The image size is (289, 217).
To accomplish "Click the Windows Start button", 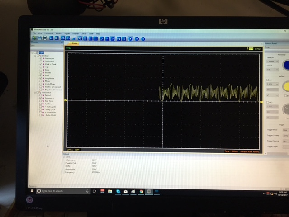I will [32, 191].
